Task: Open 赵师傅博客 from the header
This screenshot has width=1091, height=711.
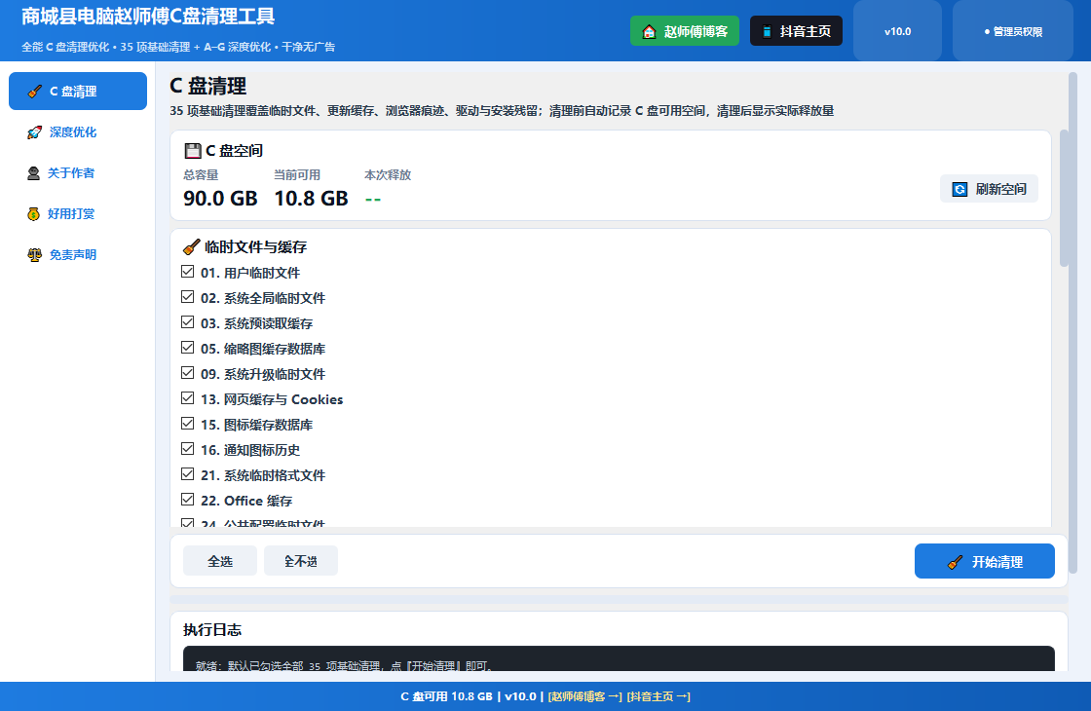Action: (685, 31)
